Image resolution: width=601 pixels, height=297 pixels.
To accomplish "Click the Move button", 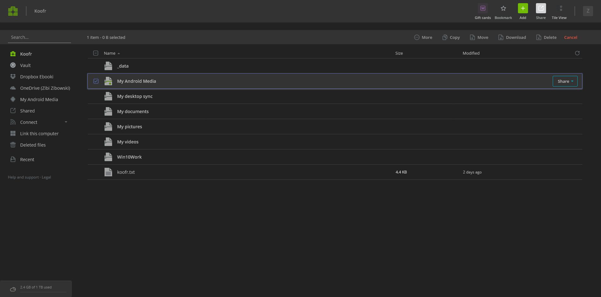I will pyautogui.click(x=479, y=37).
